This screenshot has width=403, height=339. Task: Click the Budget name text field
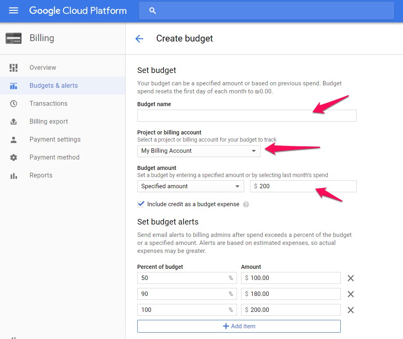(247, 116)
